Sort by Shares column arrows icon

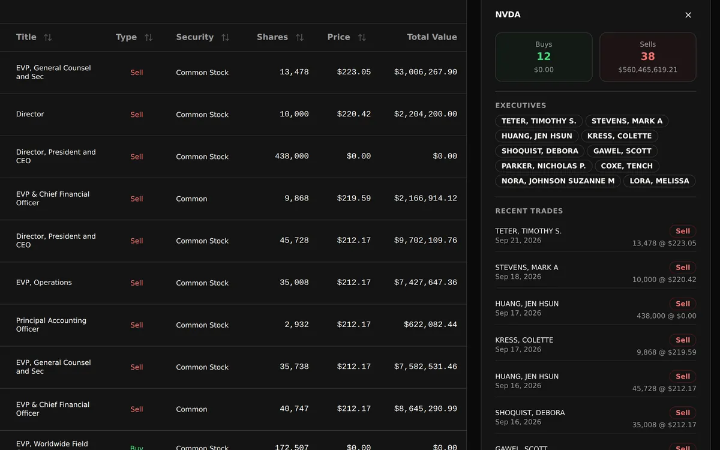(299, 37)
